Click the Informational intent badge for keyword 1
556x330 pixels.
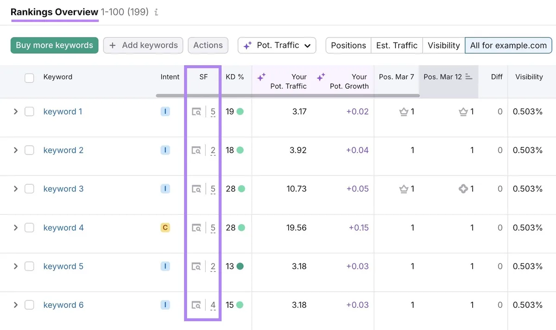point(165,112)
